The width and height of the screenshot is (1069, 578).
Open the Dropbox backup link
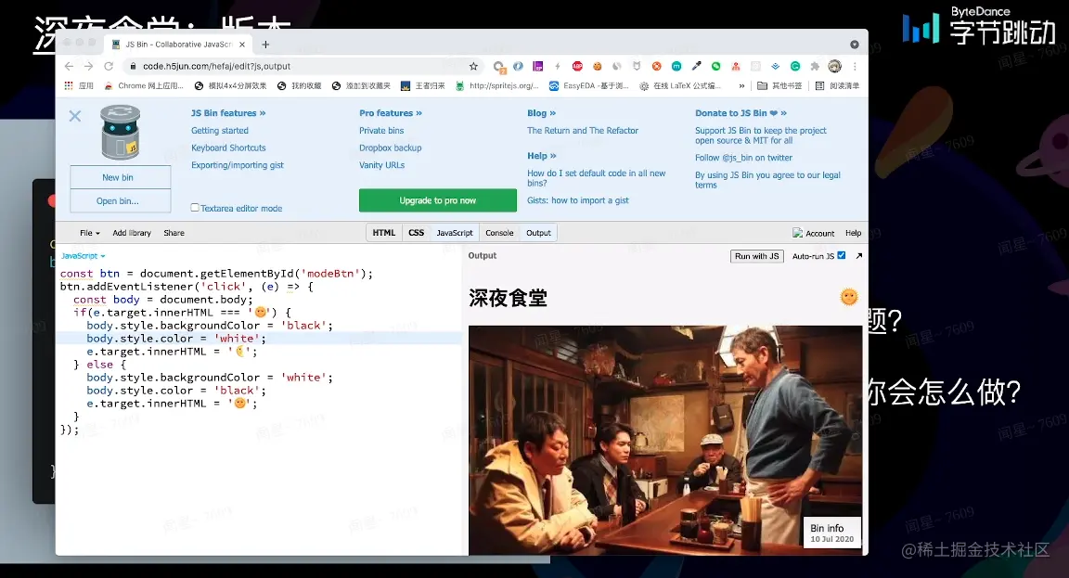coord(391,148)
